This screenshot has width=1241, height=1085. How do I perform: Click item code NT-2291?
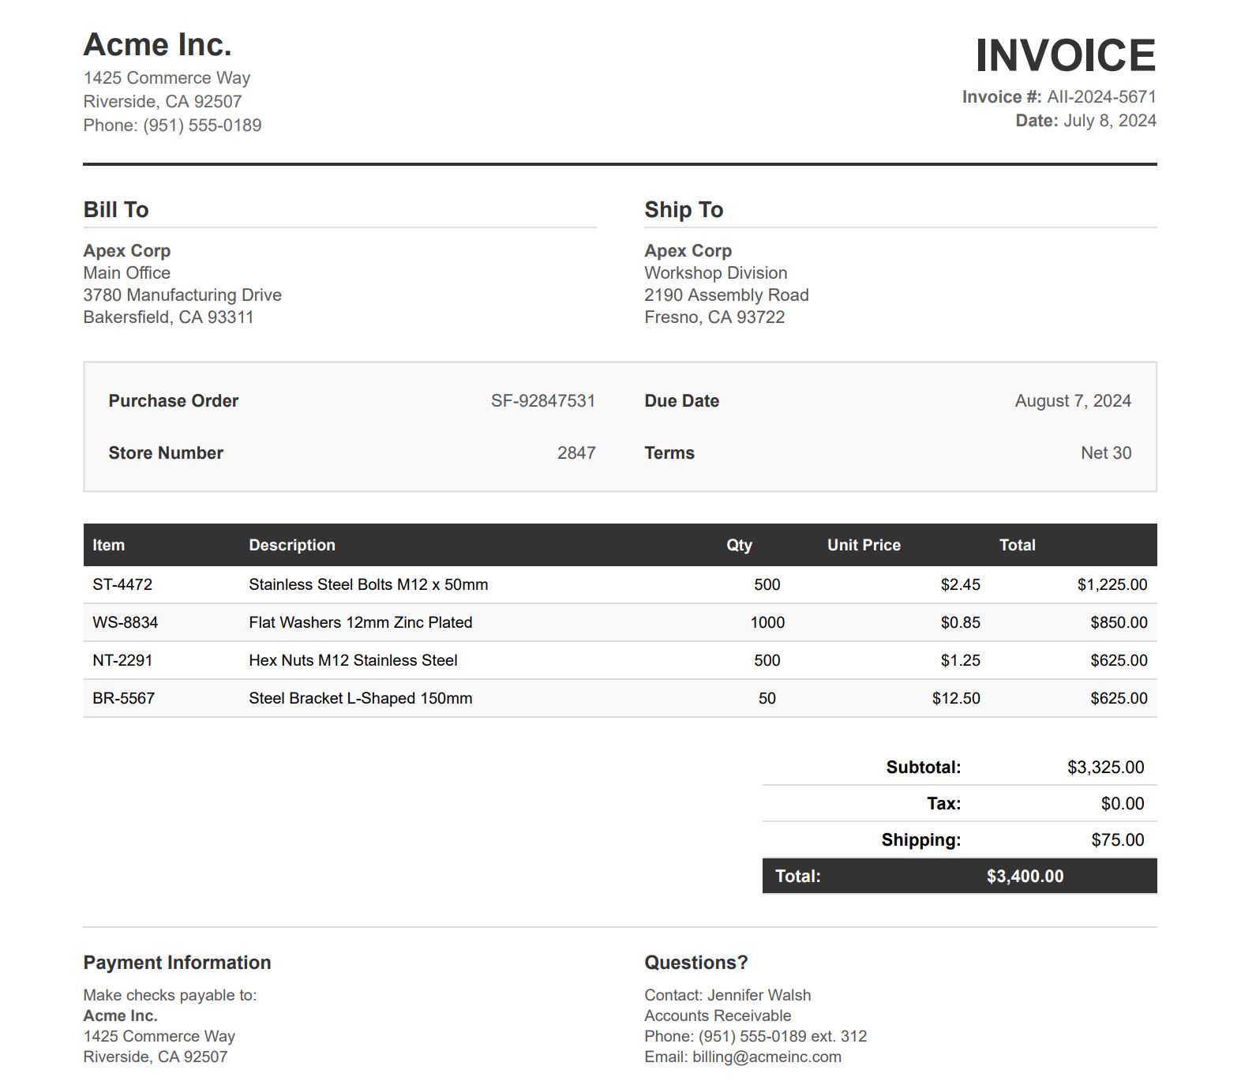click(x=122, y=660)
